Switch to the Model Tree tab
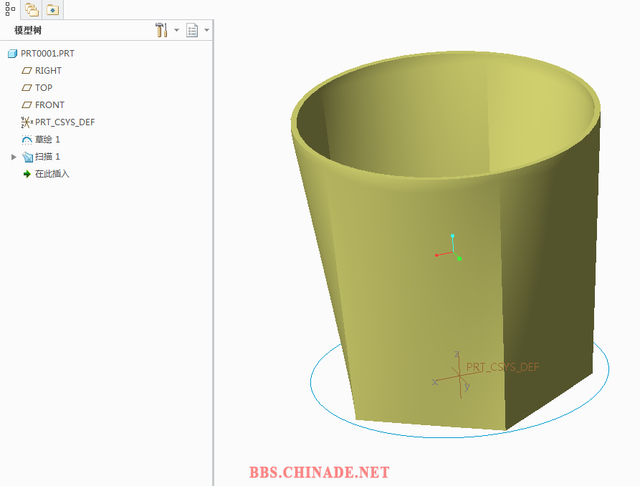 (x=10, y=9)
